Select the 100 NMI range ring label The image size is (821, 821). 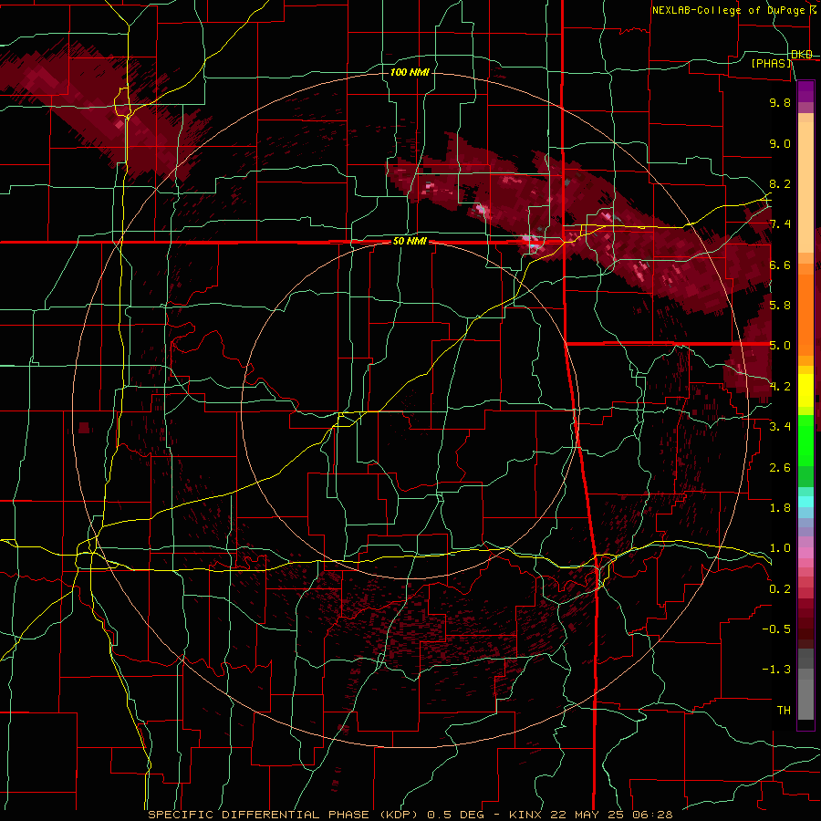410,72
